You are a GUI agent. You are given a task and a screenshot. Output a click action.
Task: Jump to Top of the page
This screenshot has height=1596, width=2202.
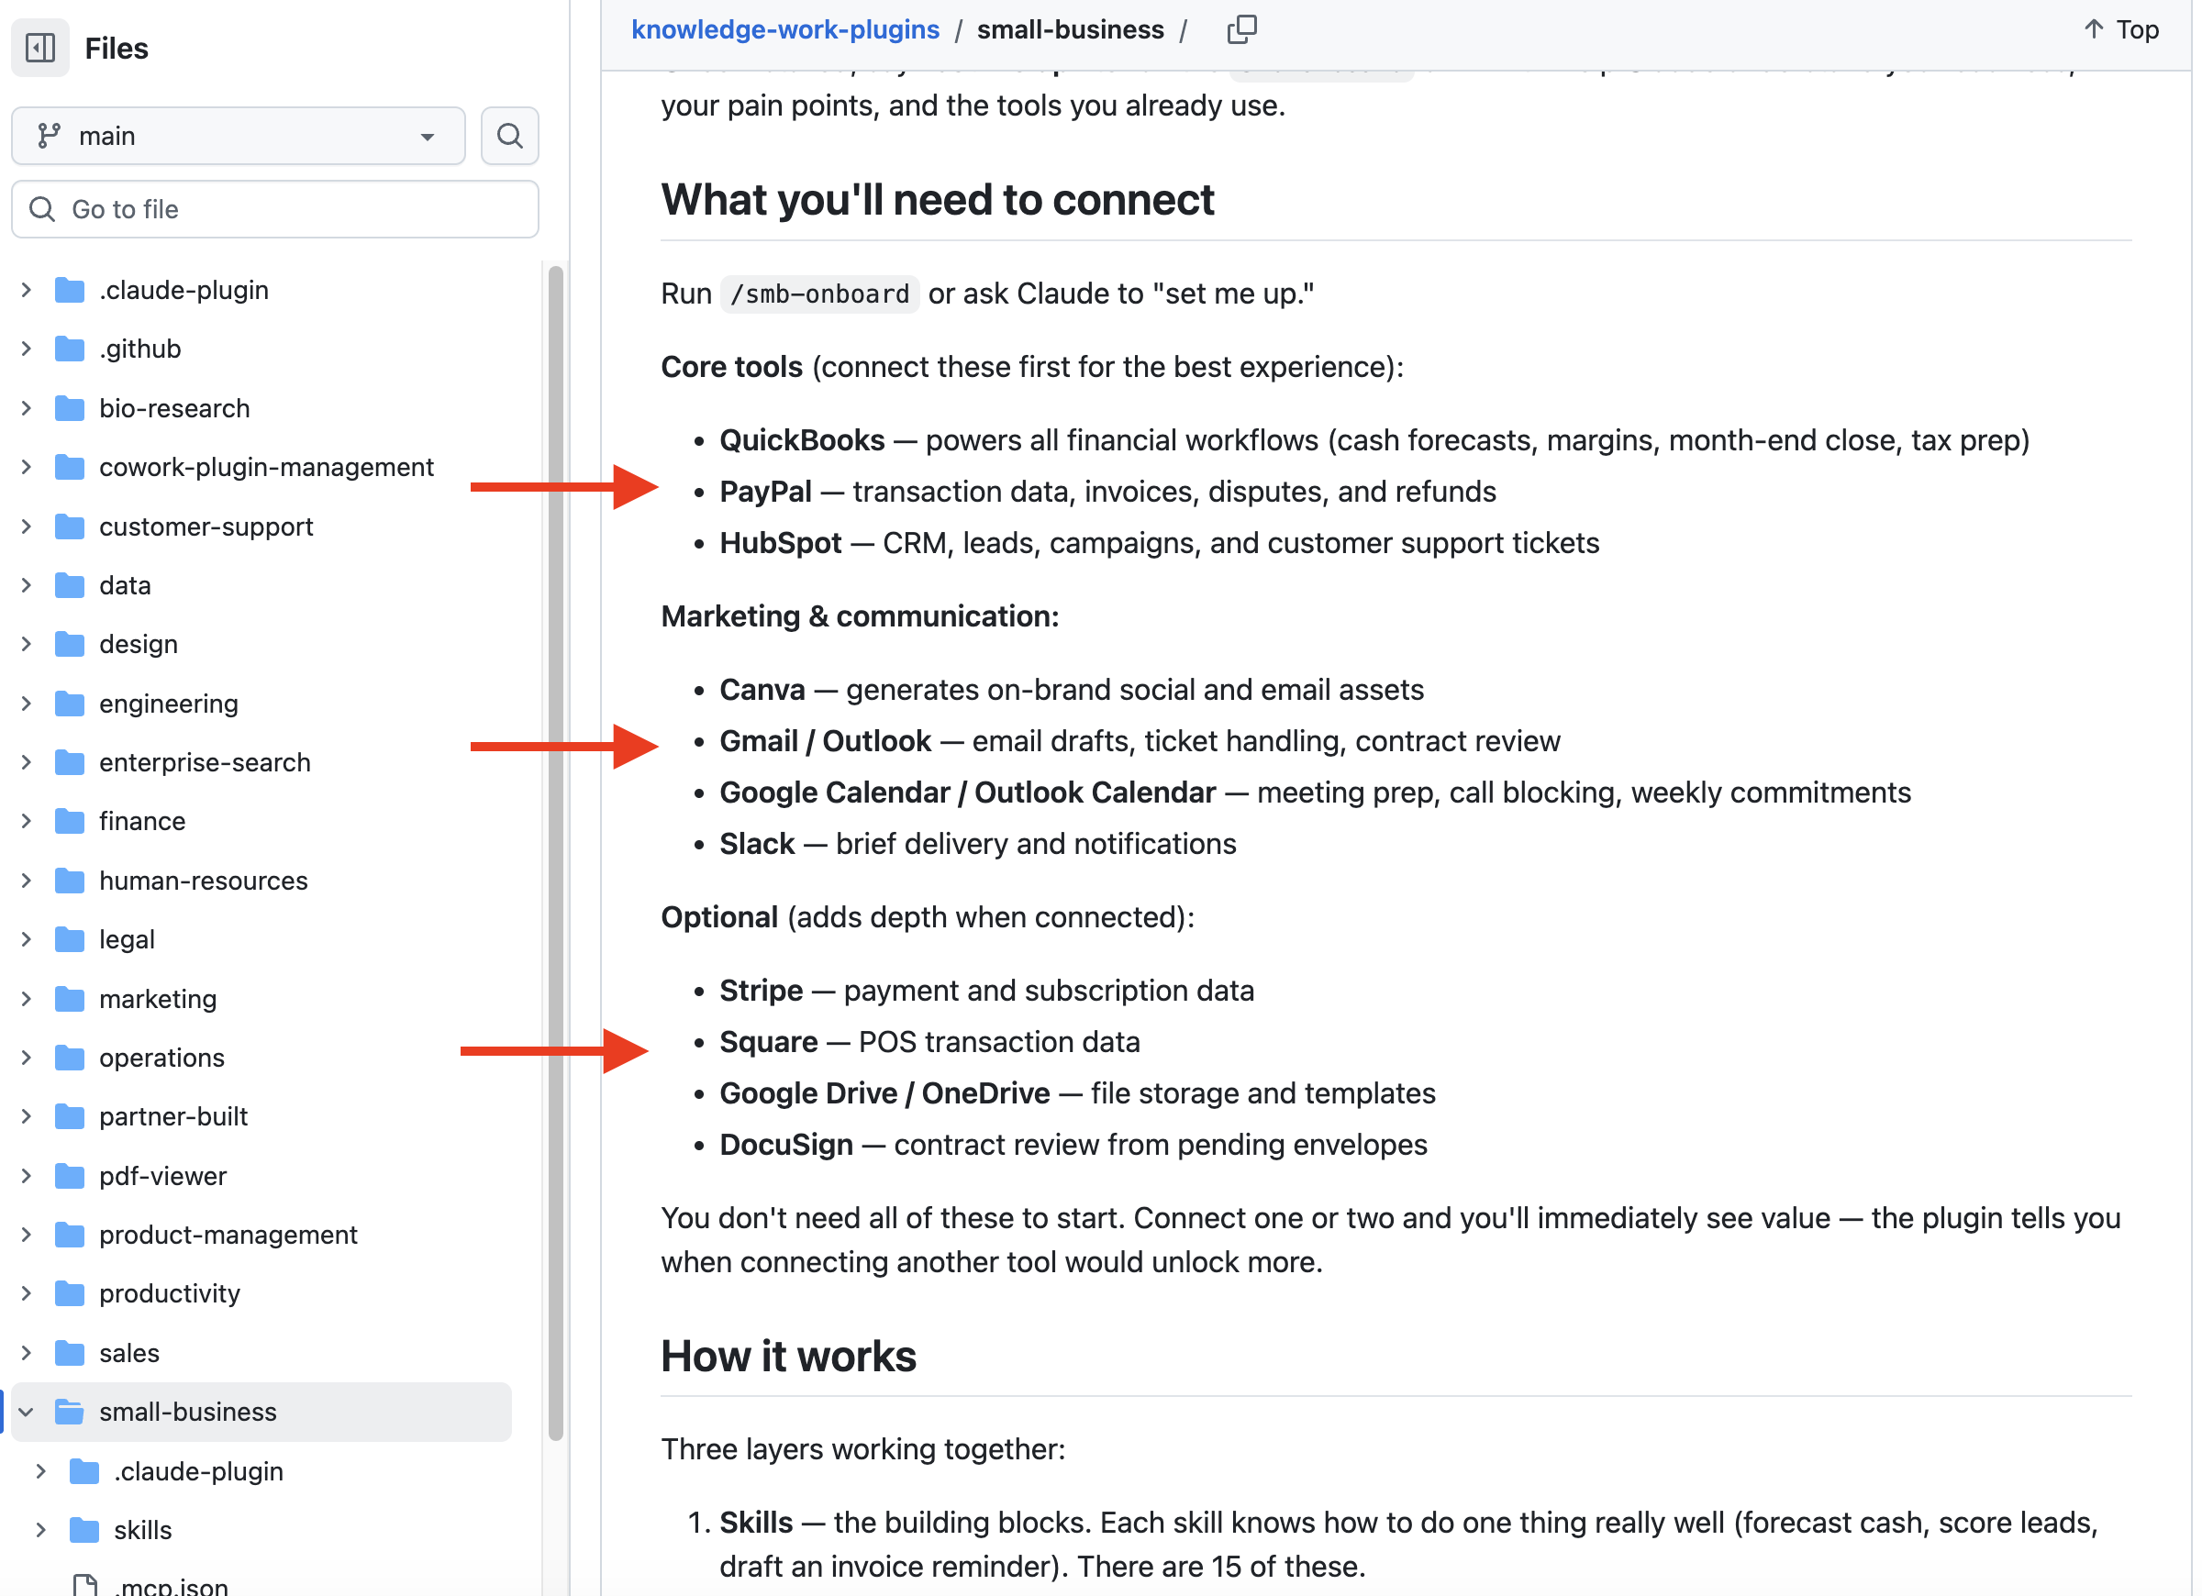pyautogui.click(x=2122, y=30)
